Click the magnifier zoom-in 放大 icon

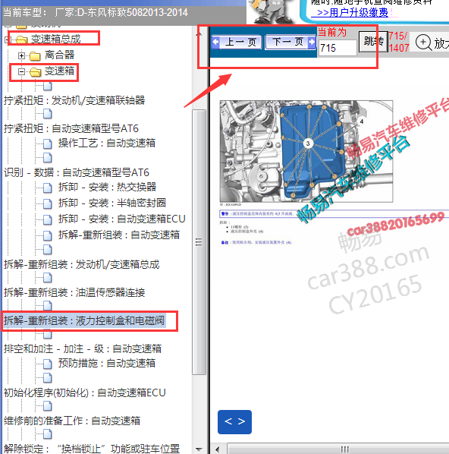[x=423, y=43]
